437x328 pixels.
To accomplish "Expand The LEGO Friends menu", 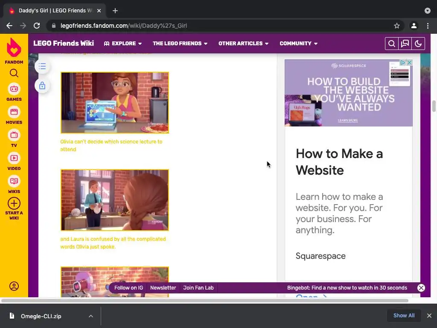I will pos(180,44).
